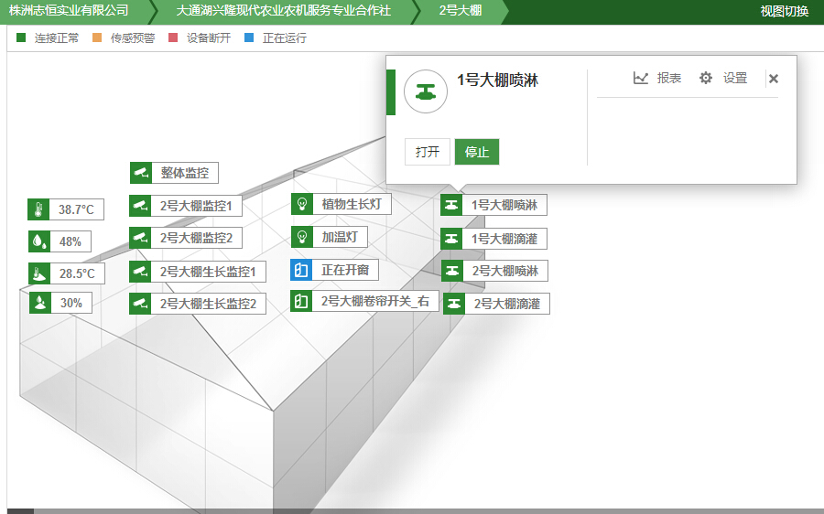Click the 加温灯 heating lamp icon
This screenshot has width=824, height=514.
tap(302, 237)
